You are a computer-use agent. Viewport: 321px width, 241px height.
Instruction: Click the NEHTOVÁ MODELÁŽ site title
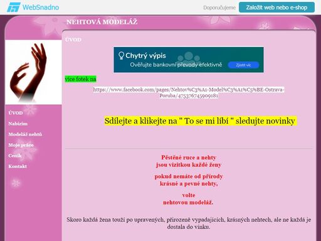click(x=102, y=22)
